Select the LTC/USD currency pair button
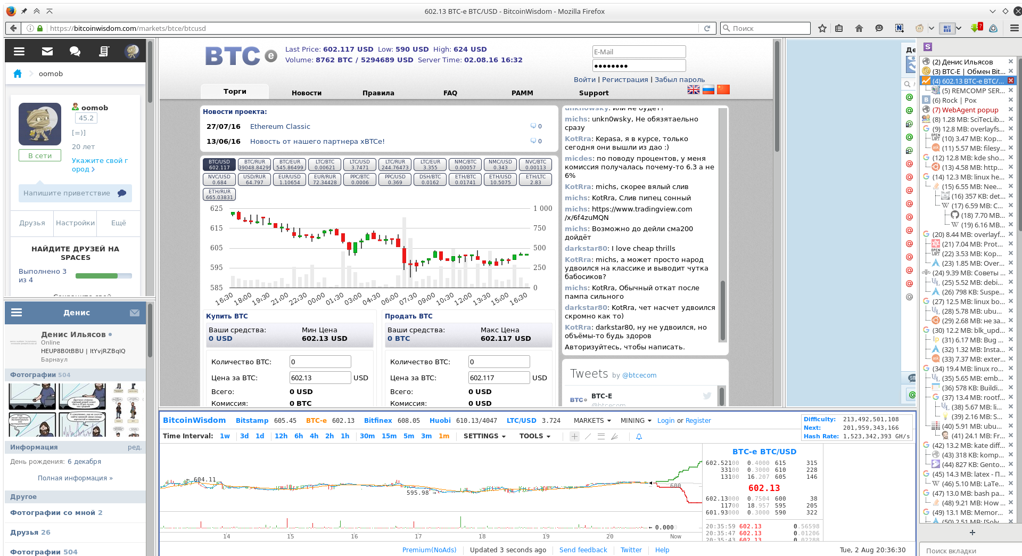 point(359,165)
